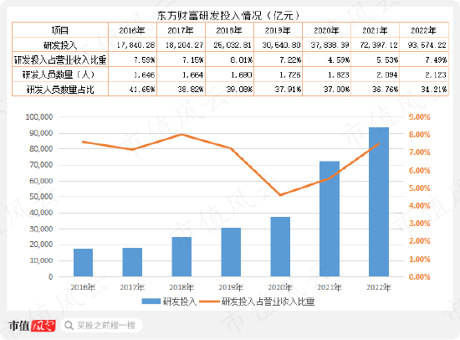Click the cell value 4.59%
Image resolution: width=460 pixels, height=340 pixels.
[x=339, y=60]
